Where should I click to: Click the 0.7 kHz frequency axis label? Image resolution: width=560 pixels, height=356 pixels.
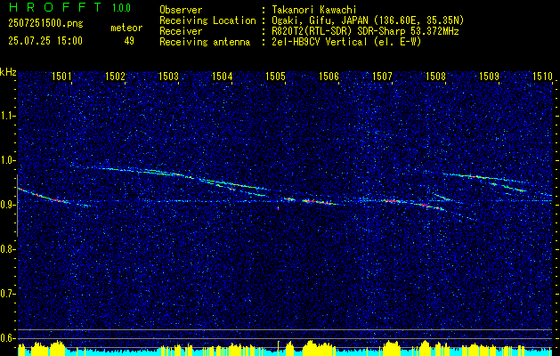click(x=8, y=294)
